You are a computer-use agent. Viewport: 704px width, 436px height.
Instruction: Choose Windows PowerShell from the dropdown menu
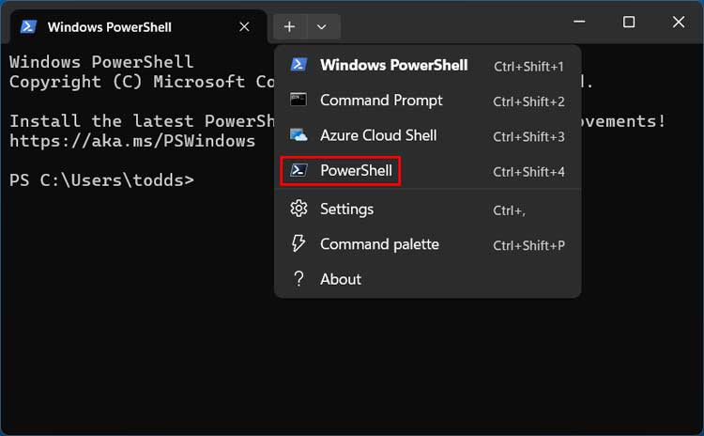point(427,65)
